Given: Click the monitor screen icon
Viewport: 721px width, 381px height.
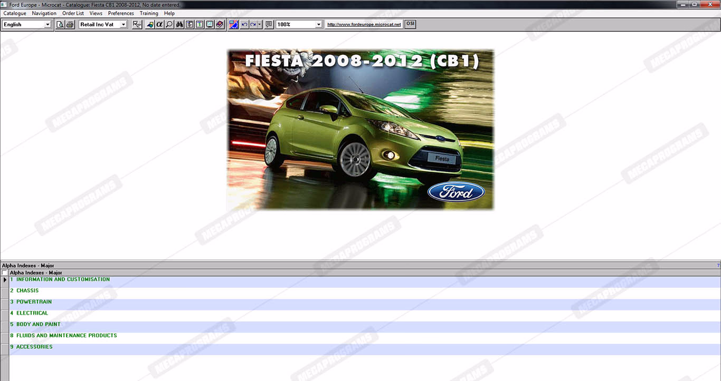Looking at the screenshot, I should (210, 24).
